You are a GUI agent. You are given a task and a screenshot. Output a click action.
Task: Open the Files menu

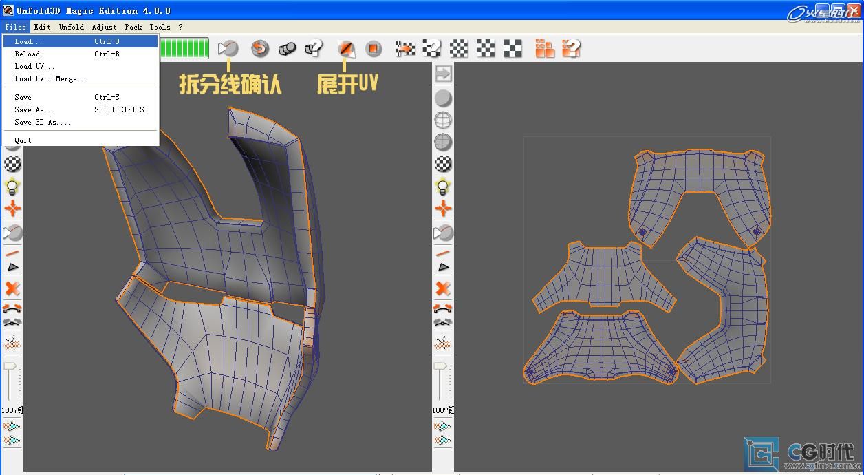click(15, 27)
